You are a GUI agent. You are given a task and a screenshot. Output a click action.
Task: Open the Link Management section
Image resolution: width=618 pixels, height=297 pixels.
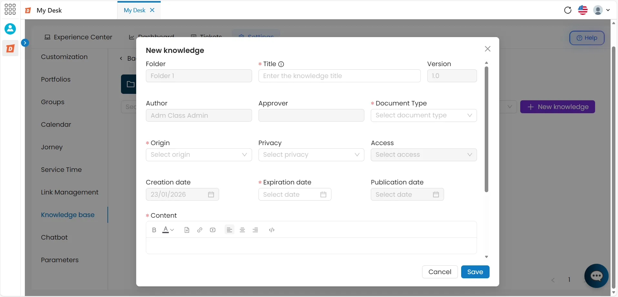pyautogui.click(x=70, y=192)
